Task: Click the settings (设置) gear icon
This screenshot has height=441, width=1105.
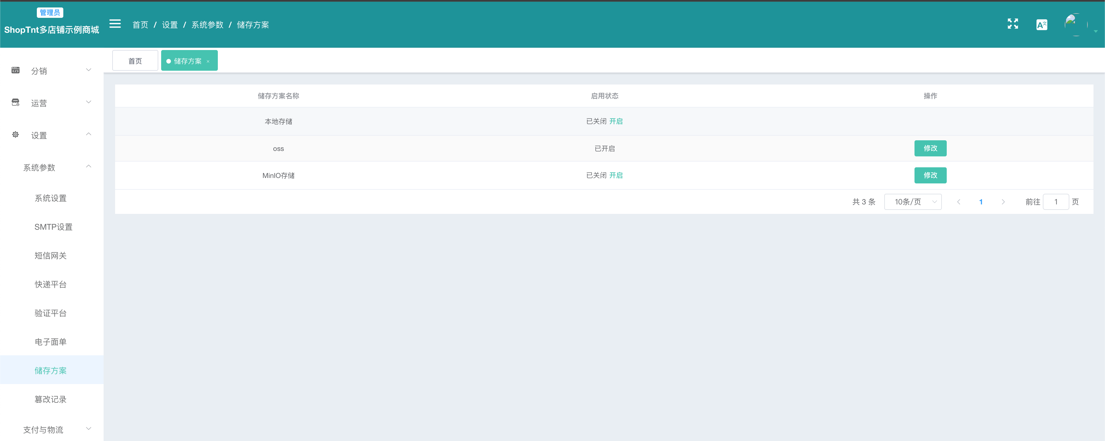Action: point(16,135)
